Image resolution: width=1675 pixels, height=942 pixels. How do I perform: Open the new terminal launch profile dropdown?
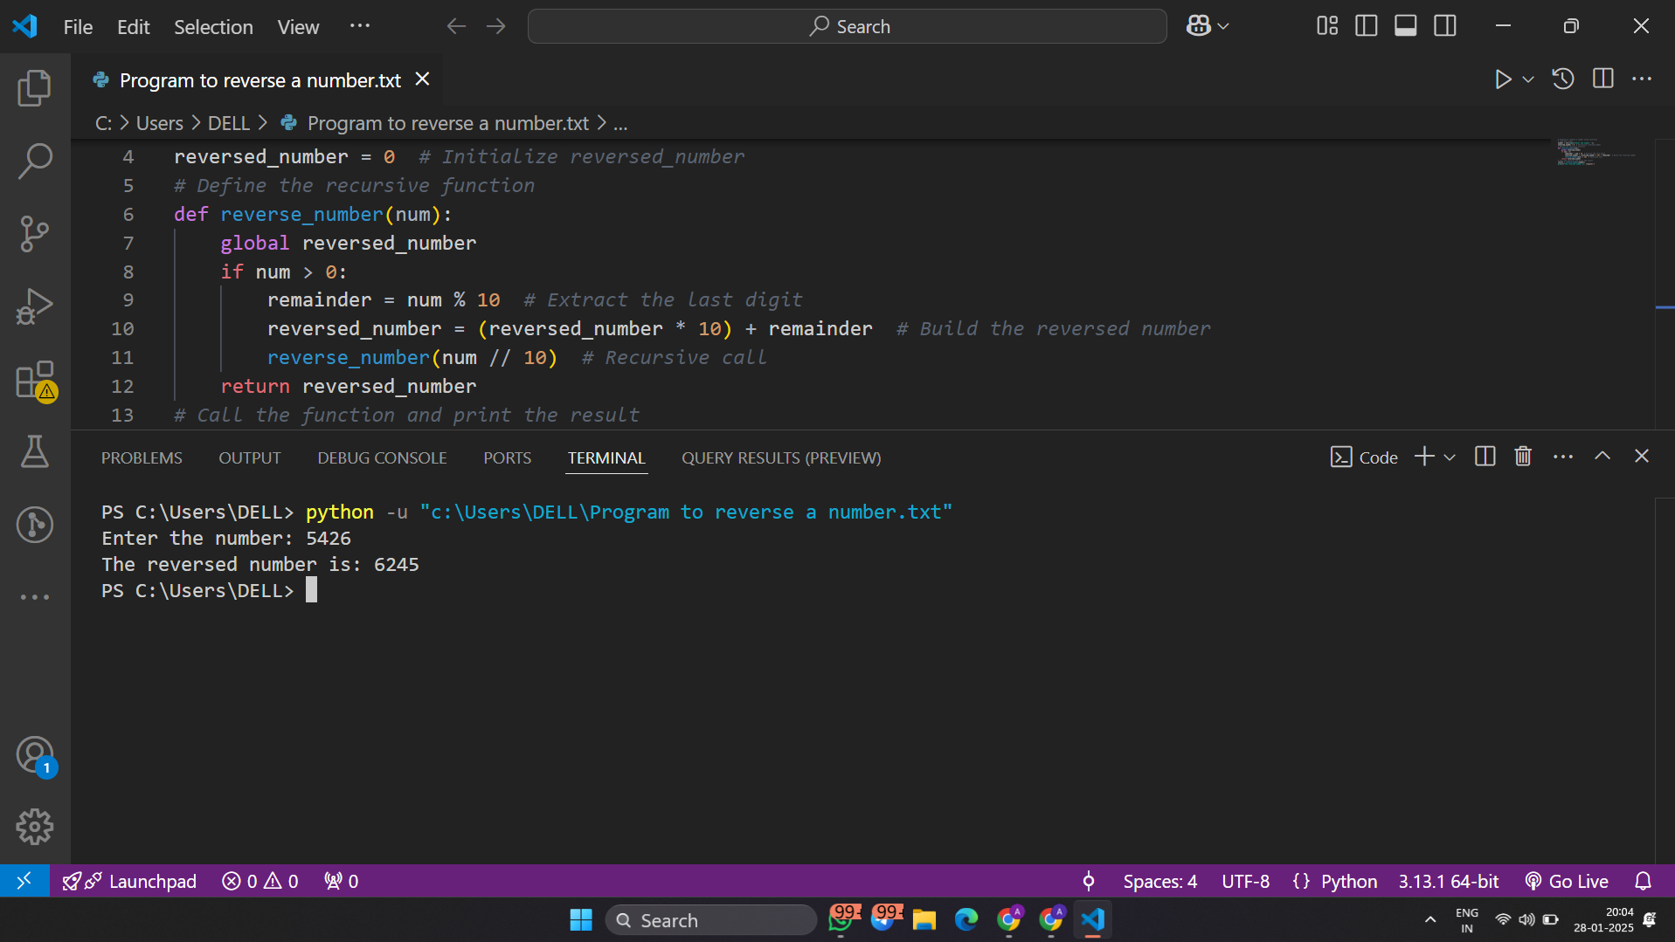1450,457
